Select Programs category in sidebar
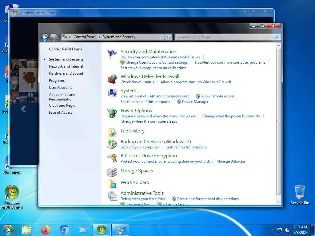Screen dimensions: 315x236 click(57, 81)
